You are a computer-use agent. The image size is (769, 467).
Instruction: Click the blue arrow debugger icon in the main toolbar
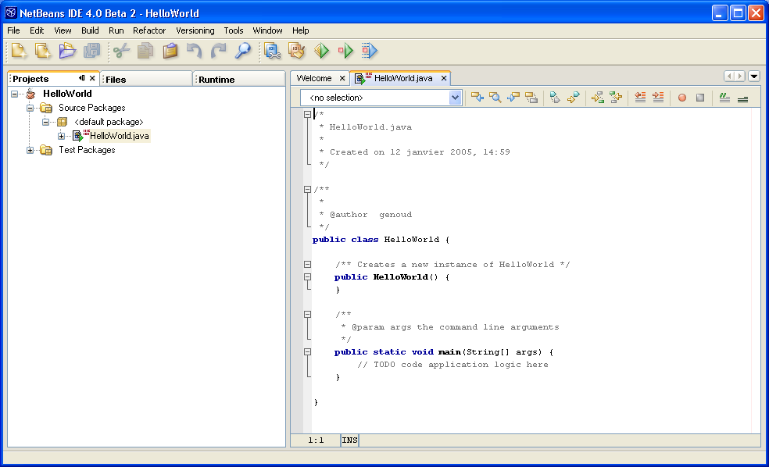(370, 51)
